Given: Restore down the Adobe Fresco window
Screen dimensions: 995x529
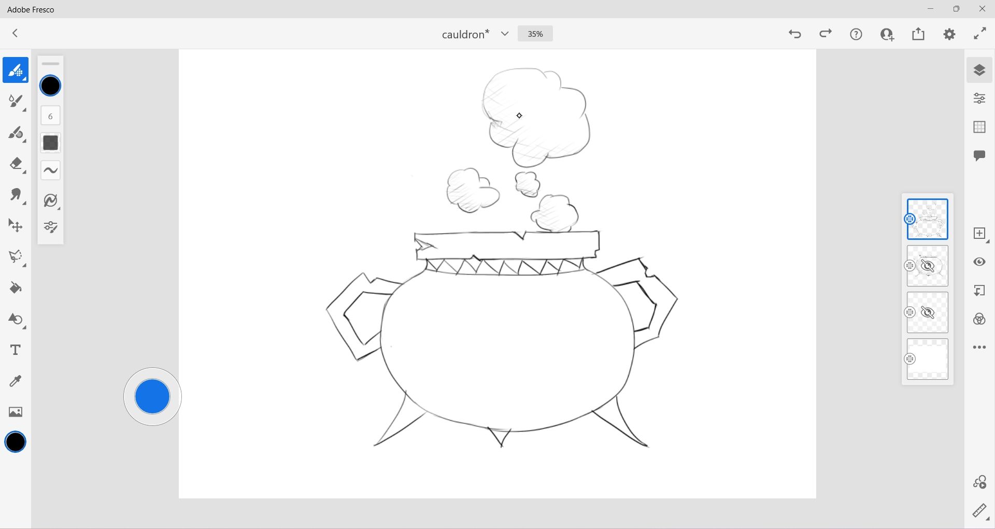Looking at the screenshot, I should [956, 9].
